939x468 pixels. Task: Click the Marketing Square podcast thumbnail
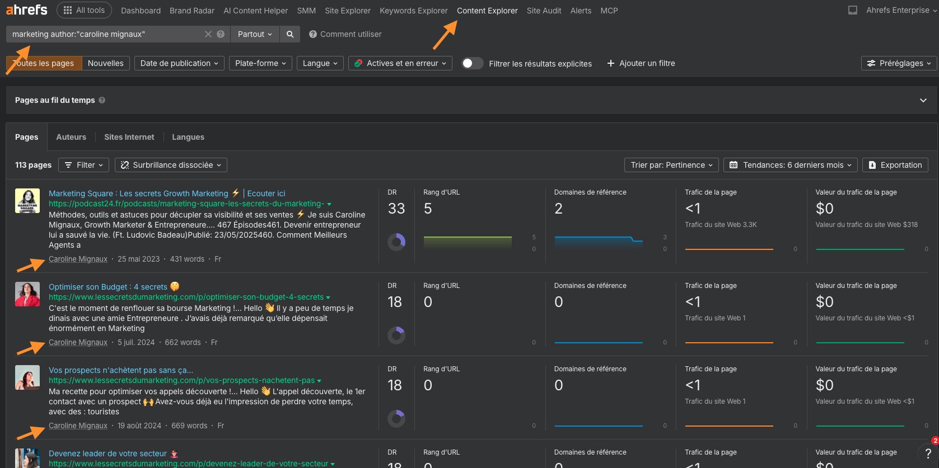(27, 201)
